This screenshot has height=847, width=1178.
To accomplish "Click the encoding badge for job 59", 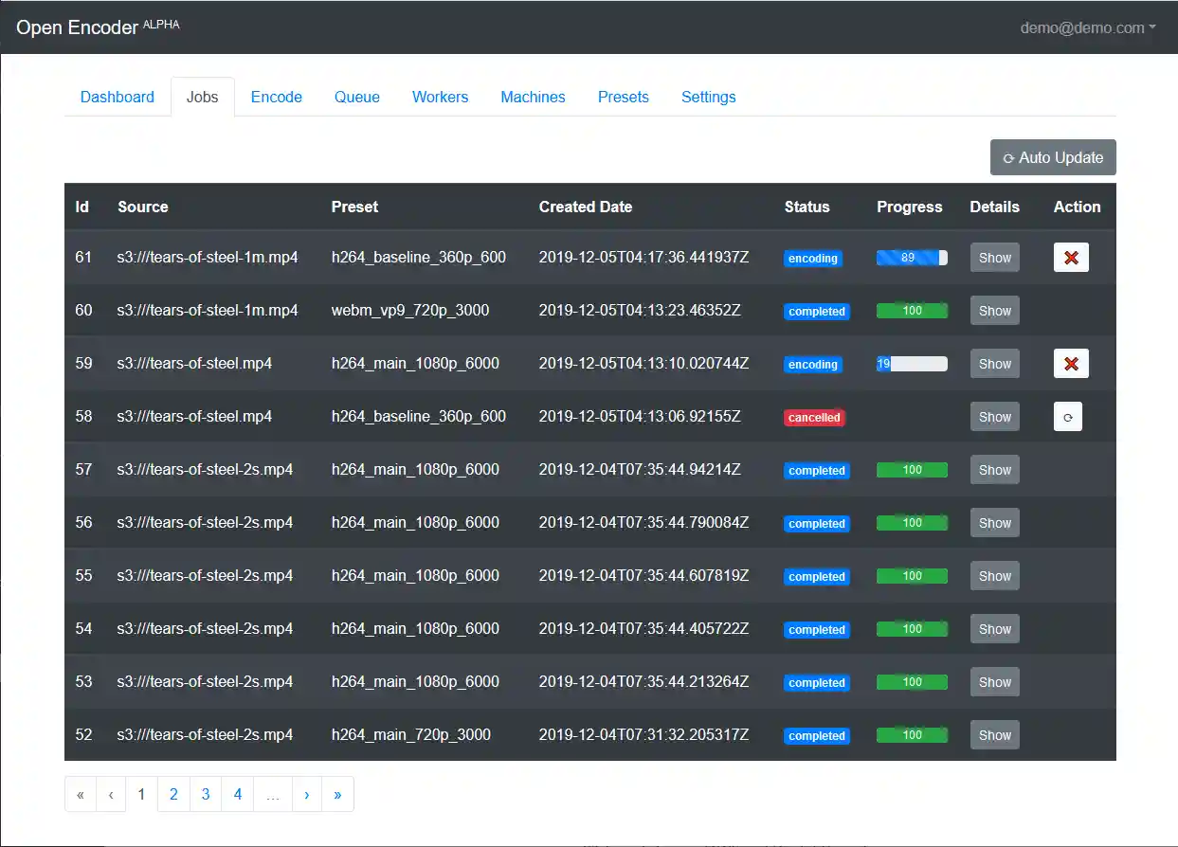I will [x=813, y=364].
